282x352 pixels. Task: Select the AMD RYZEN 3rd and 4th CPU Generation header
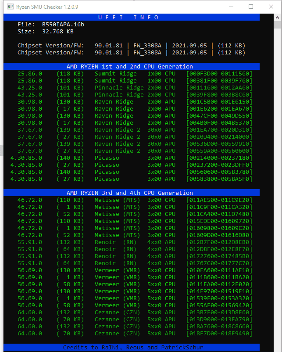[x=132, y=193]
